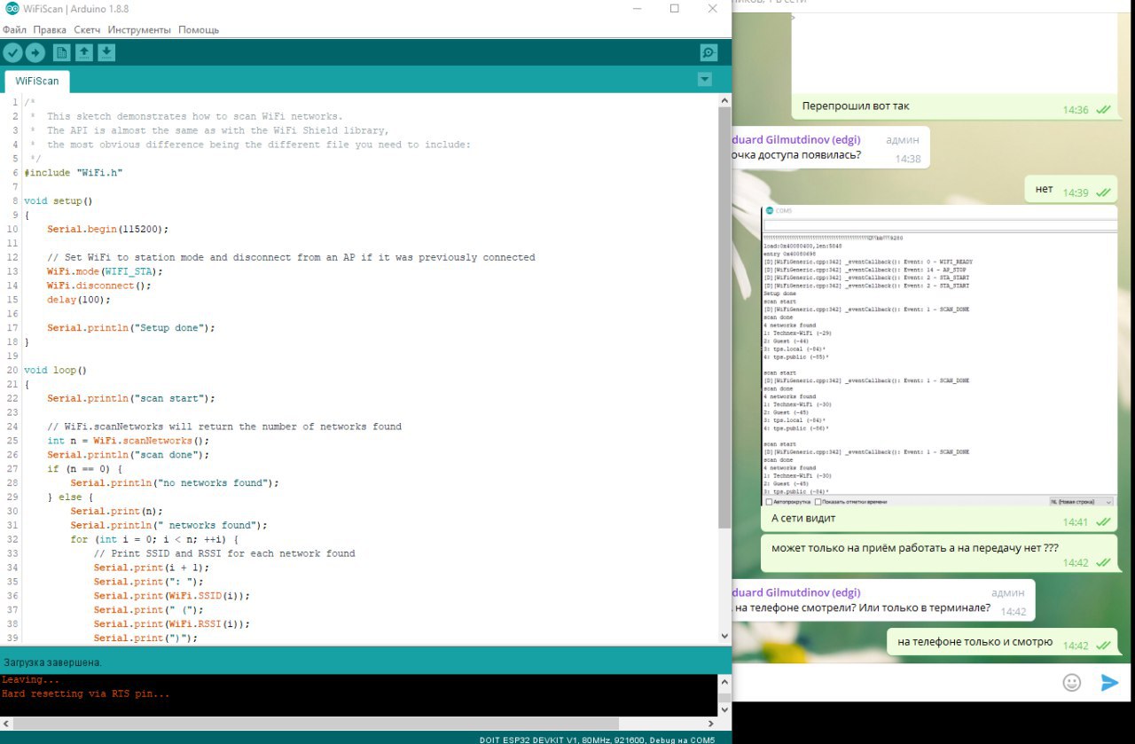Click message 'очка доступа появилась?'

[797, 156]
